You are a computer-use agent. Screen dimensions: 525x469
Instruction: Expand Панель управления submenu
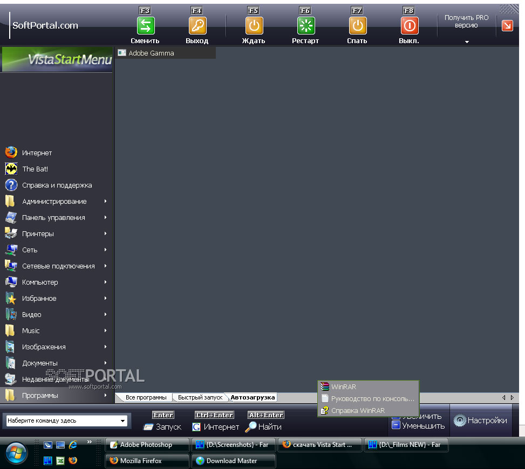[105, 217]
